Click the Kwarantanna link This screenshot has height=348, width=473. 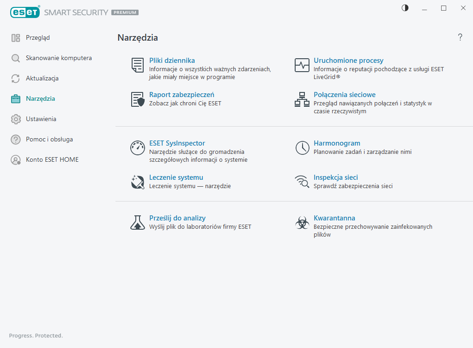click(x=334, y=218)
